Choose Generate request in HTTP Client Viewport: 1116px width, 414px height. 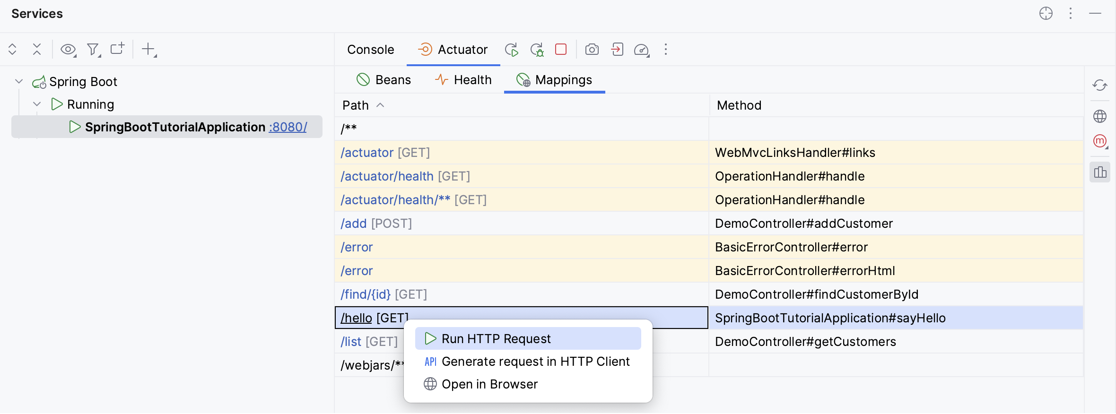pos(528,361)
